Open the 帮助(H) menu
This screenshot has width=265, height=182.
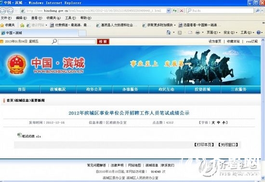[x=86, y=18]
